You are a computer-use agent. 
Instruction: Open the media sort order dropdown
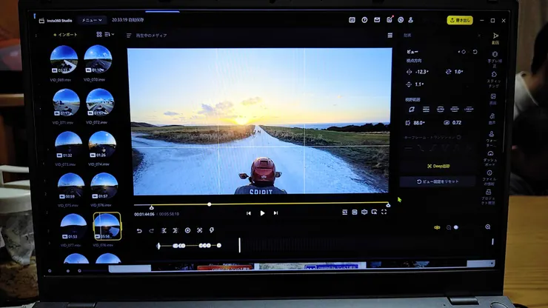point(110,34)
